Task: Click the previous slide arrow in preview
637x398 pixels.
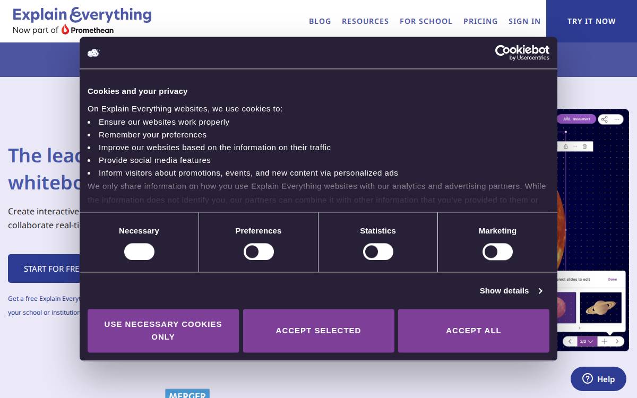Action: click(x=570, y=341)
